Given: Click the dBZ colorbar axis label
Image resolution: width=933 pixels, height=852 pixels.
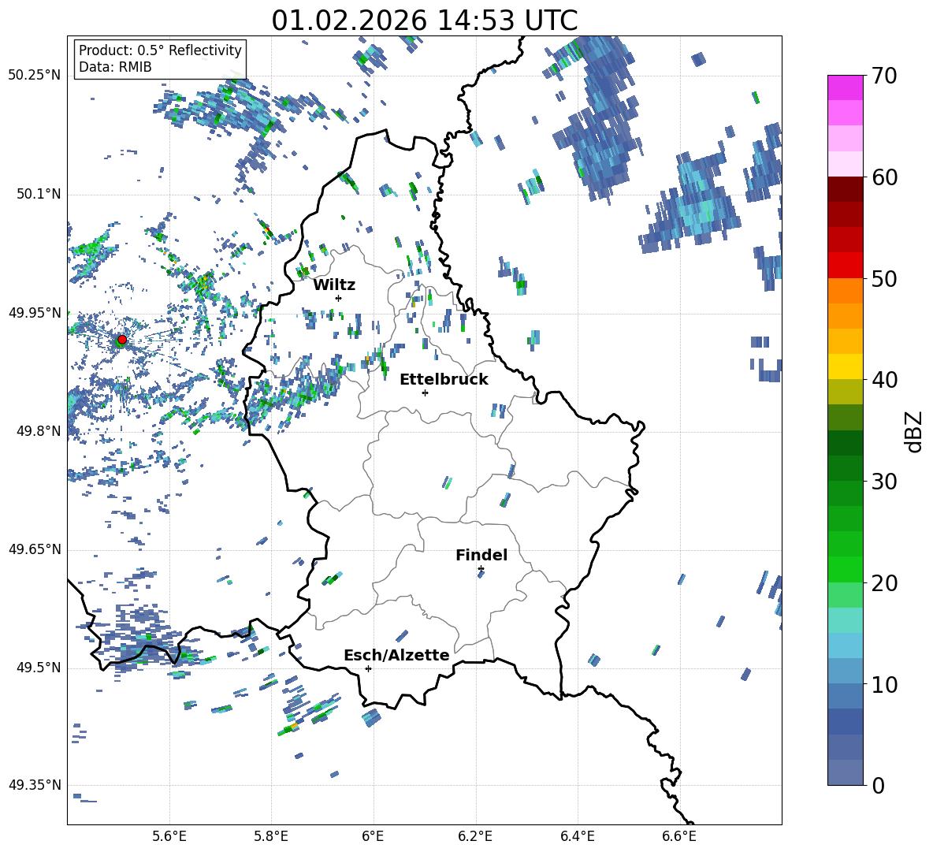Looking at the screenshot, I should pyautogui.click(x=915, y=431).
